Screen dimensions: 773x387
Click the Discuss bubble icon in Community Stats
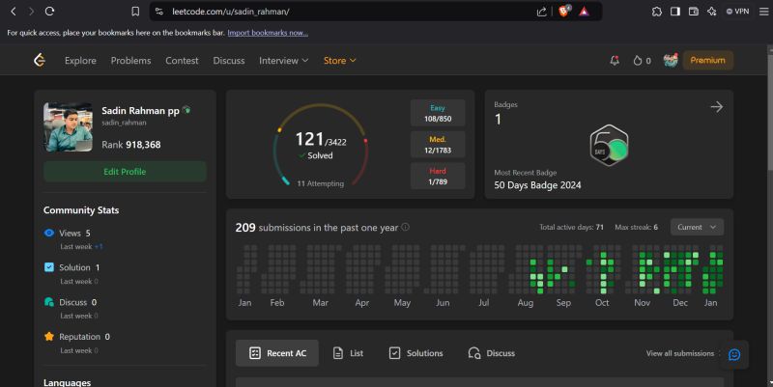49,302
